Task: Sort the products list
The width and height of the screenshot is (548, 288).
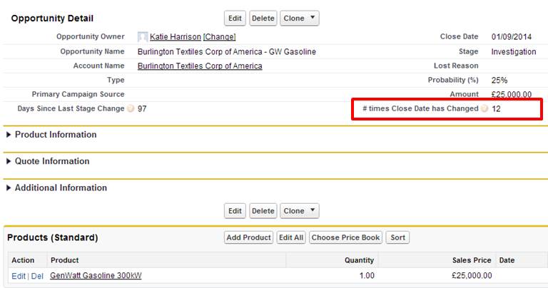Action: [x=397, y=237]
